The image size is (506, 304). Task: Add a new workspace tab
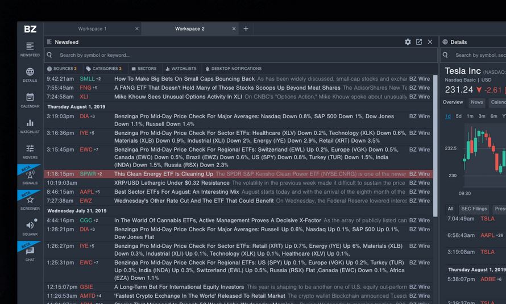pos(246,28)
